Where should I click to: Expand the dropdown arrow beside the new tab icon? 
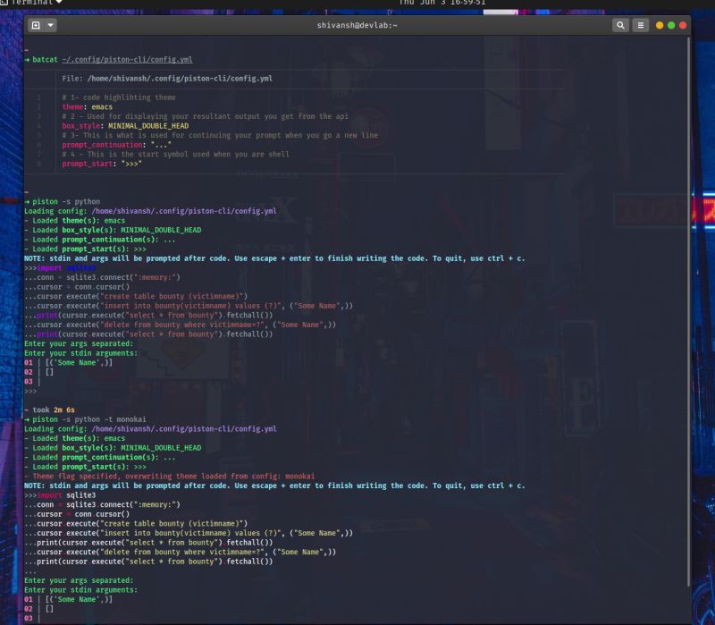click(x=51, y=25)
